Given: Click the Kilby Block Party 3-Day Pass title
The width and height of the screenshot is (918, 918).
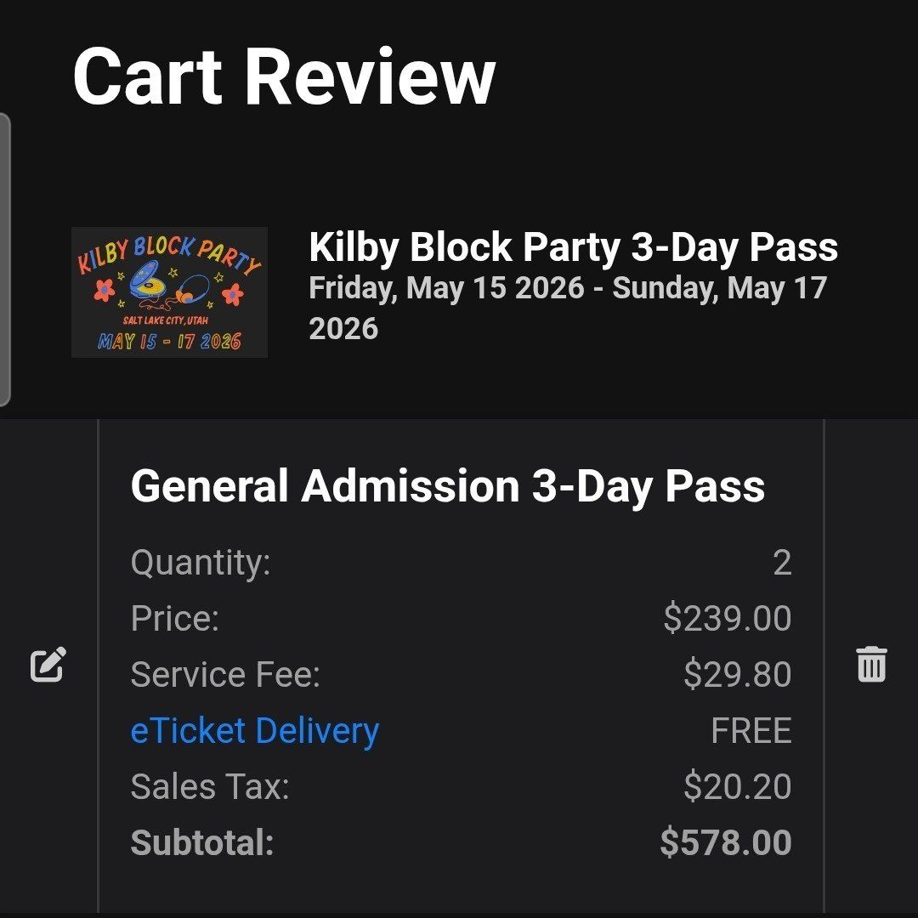Looking at the screenshot, I should [x=574, y=247].
